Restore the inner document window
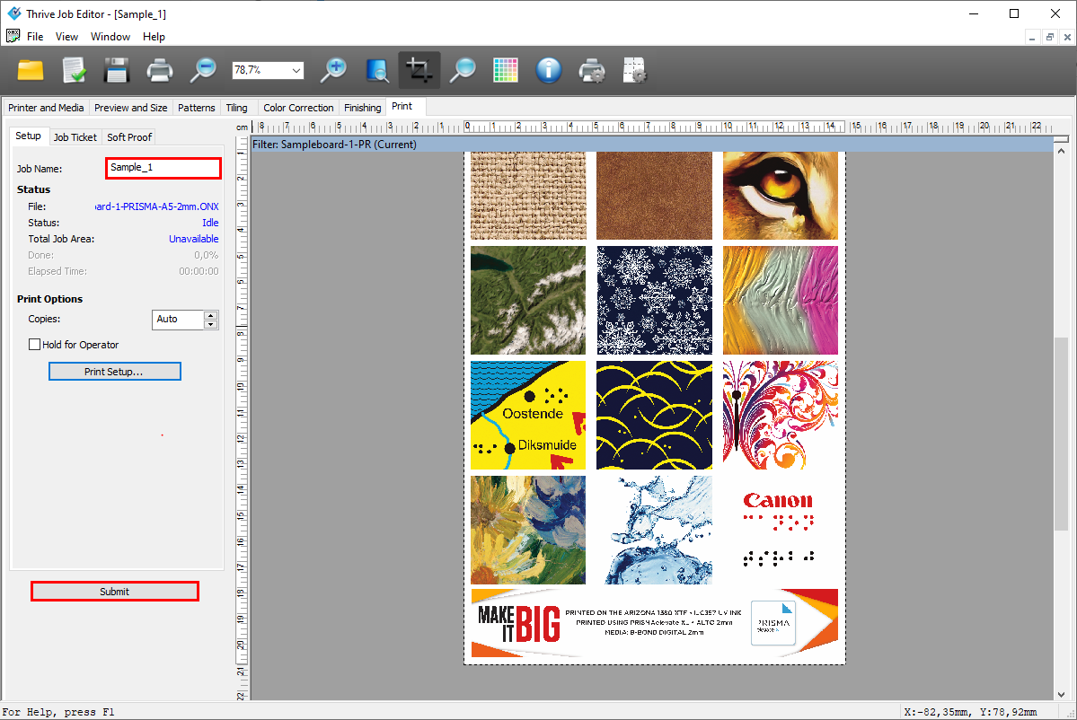This screenshot has width=1077, height=720. click(1049, 37)
